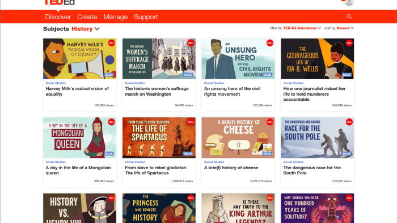
Task: Open the sort by Newest dropdown
Action: [345, 28]
